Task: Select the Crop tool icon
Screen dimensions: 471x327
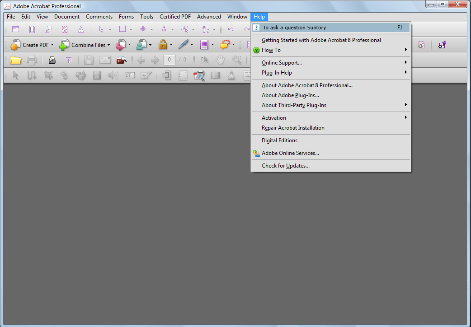Action: coord(48,75)
